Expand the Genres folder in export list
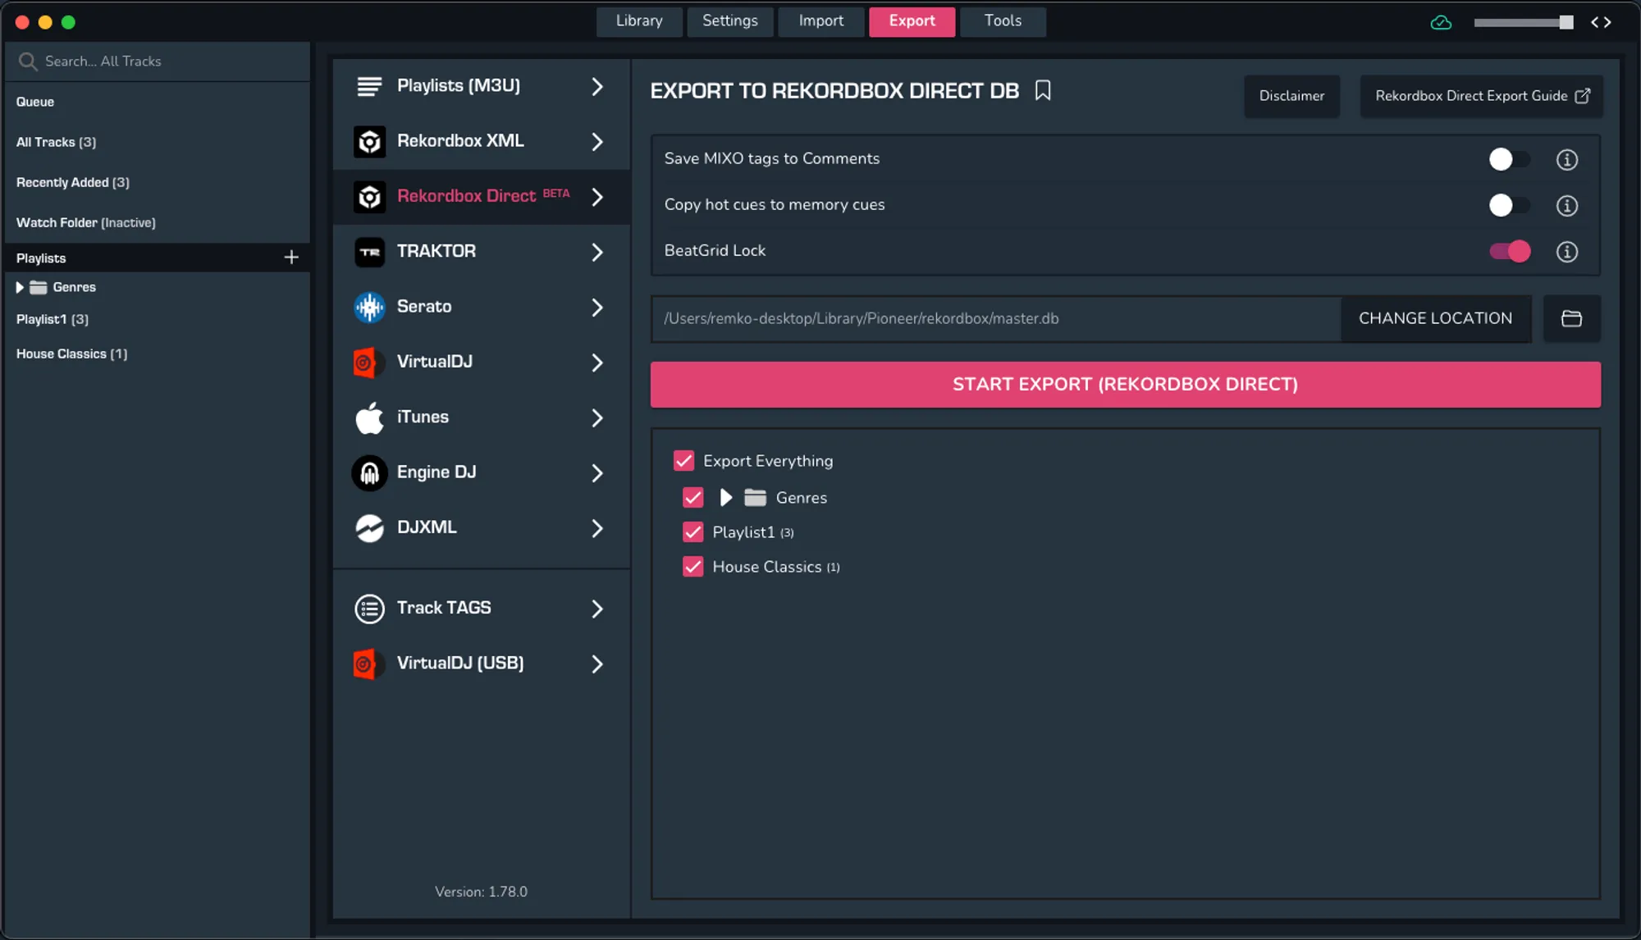This screenshot has height=940, width=1641. [x=725, y=497]
